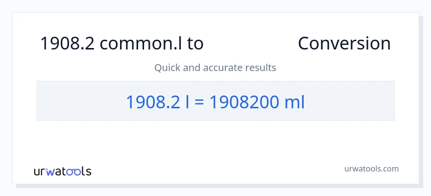Click the empty gap before "Conversion"

coord(250,44)
